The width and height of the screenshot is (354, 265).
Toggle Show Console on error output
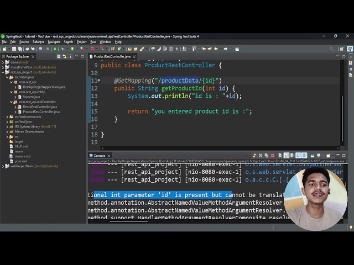(x=305, y=156)
